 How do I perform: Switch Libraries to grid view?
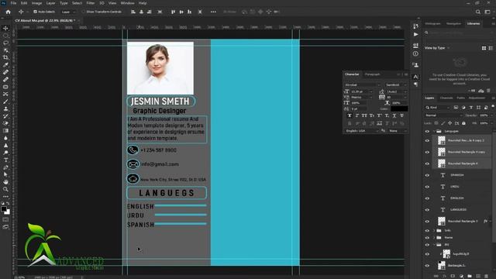pyautogui.click(x=484, y=48)
